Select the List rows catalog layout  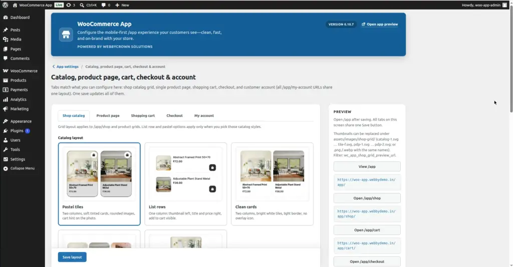[185, 184]
